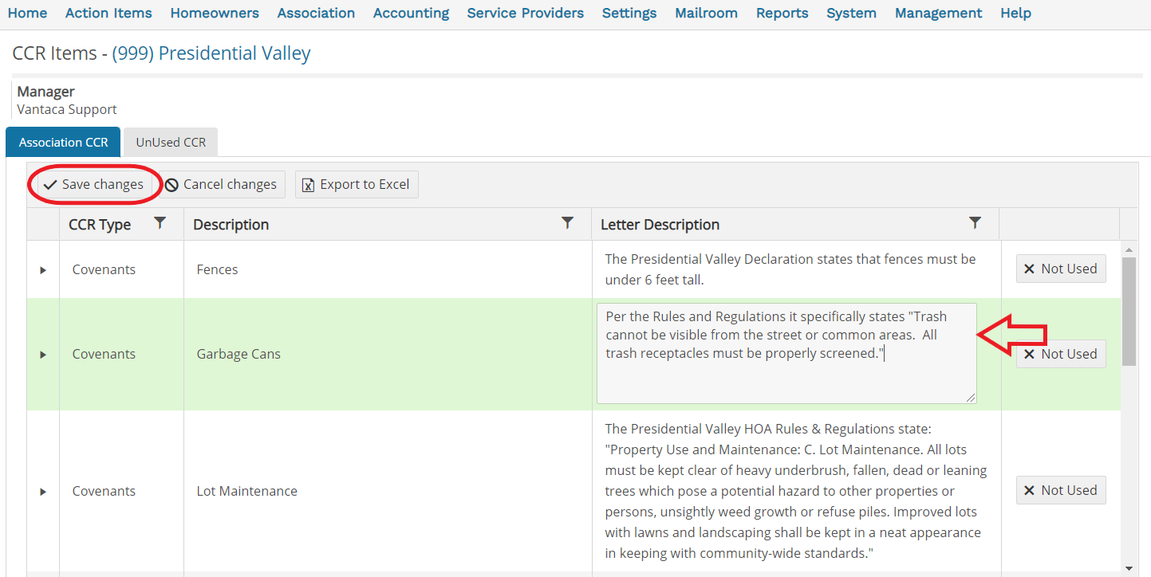Expand the Fences row arrow
This screenshot has width=1151, height=577.
pos(43,270)
